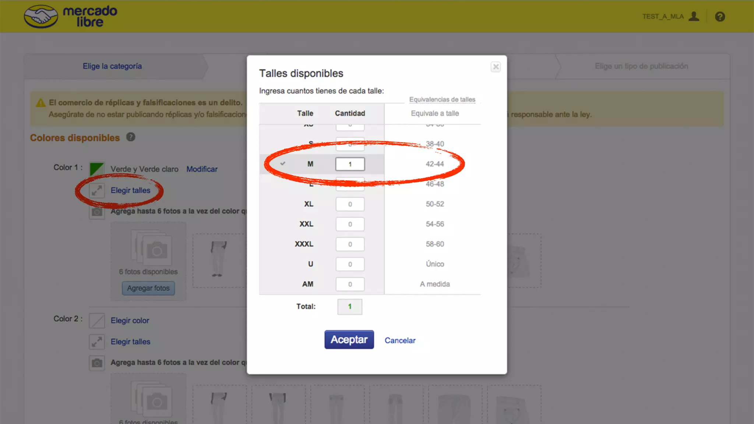Click the quantity field for size XL
The height and width of the screenshot is (424, 754).
(350, 204)
